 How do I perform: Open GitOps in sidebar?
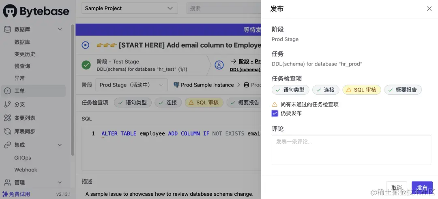pos(23,158)
